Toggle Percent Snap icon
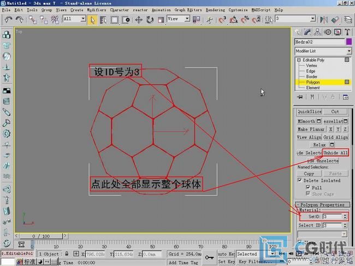This screenshot has width=355, height=266. click(x=245, y=20)
